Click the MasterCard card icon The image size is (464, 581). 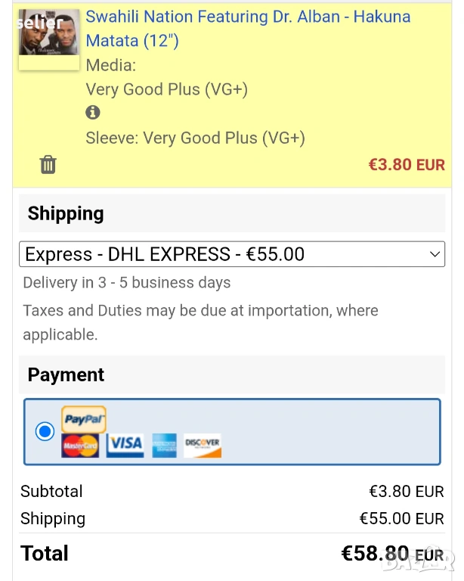click(x=80, y=446)
